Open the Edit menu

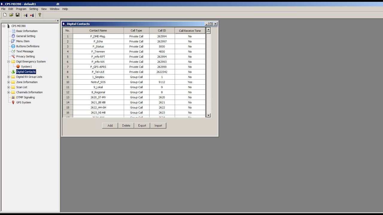coord(11,9)
